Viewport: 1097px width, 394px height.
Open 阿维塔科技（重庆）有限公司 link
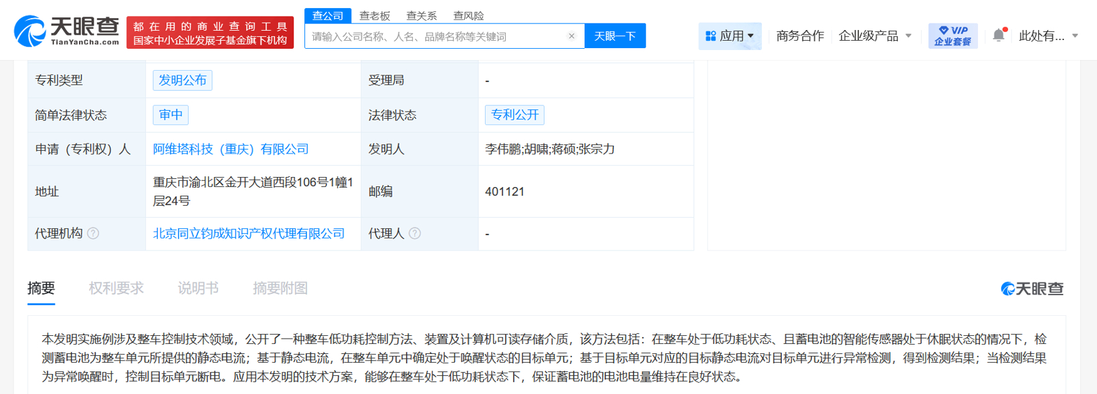(x=231, y=149)
